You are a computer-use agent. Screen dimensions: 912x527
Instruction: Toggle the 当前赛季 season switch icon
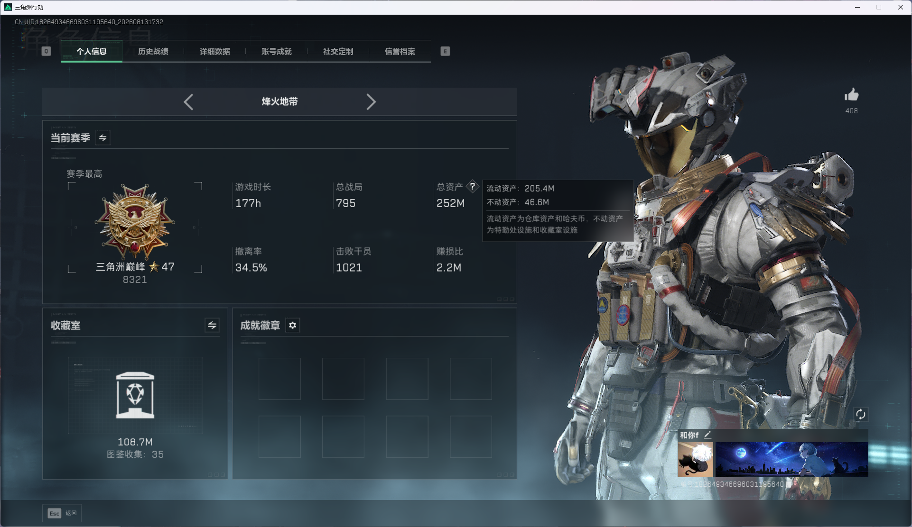pos(103,138)
